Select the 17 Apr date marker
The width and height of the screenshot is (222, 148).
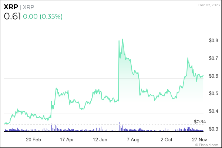point(67,139)
